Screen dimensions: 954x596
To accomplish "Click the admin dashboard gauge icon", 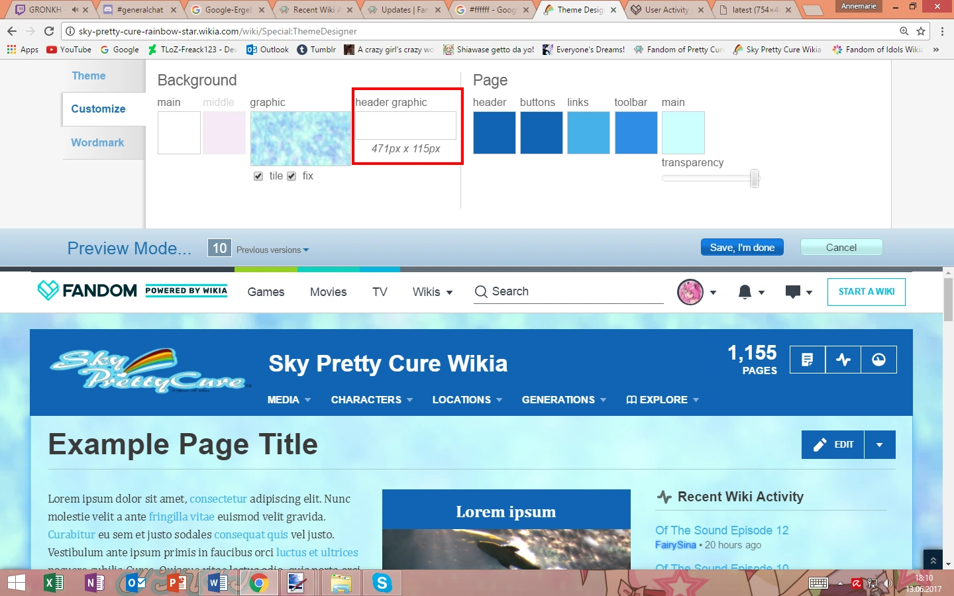I will pyautogui.click(x=878, y=360).
